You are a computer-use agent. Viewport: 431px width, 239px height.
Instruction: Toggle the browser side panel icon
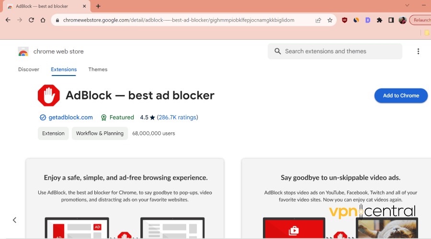point(391,20)
